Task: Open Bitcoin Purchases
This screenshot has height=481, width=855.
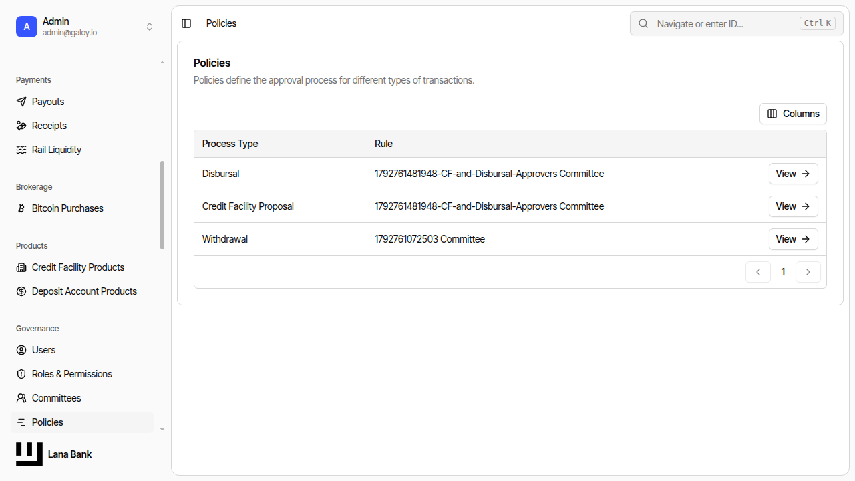Action: pos(82,208)
